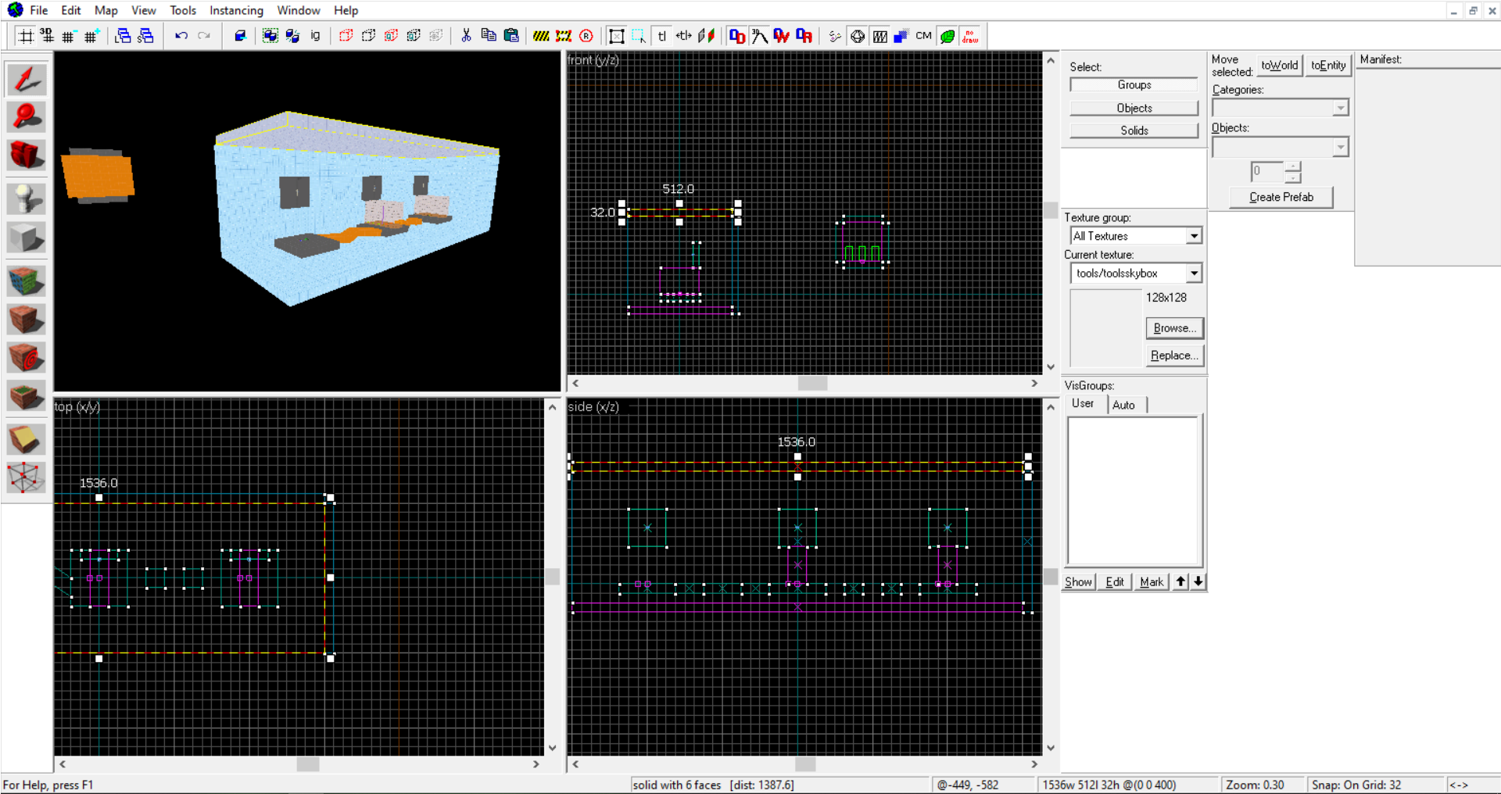Select the Overlay tool

click(x=27, y=396)
